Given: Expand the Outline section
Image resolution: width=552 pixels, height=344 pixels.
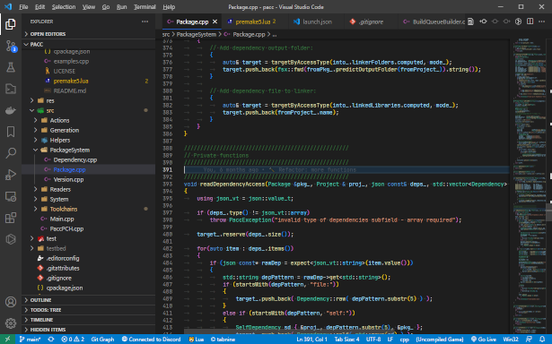Looking at the screenshot, I should click(x=88, y=300).
